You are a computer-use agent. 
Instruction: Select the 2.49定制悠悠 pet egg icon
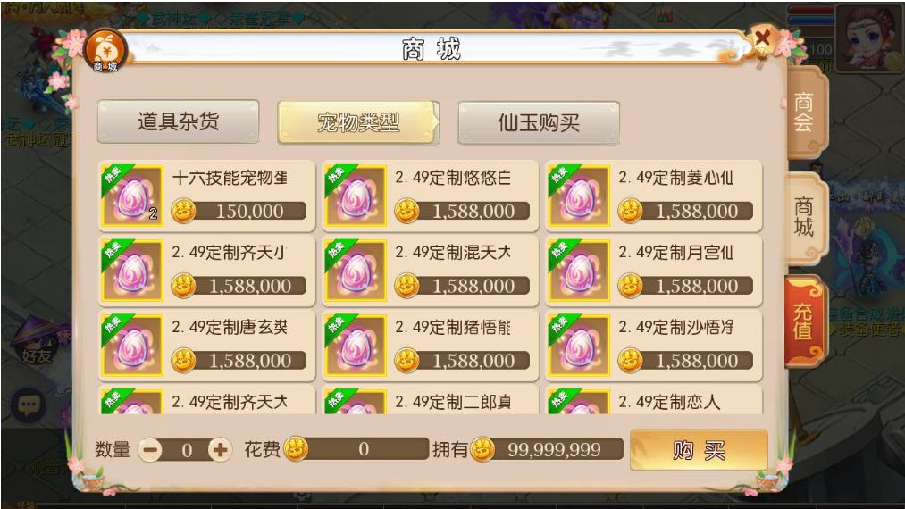(x=356, y=196)
